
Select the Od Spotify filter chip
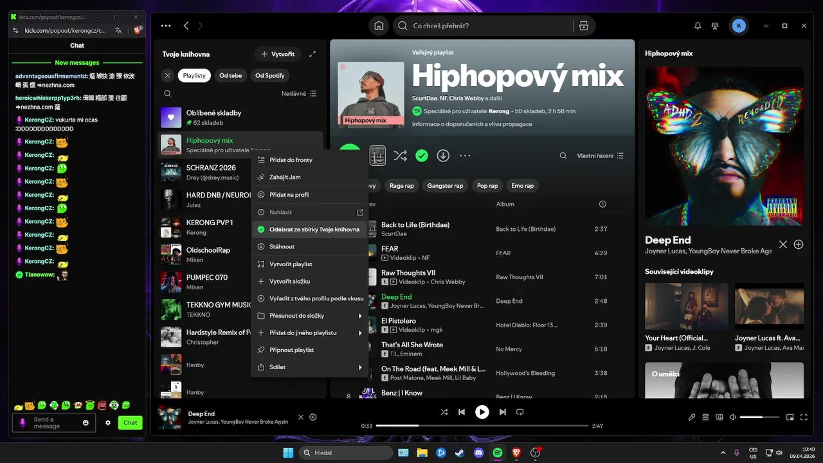(x=270, y=75)
